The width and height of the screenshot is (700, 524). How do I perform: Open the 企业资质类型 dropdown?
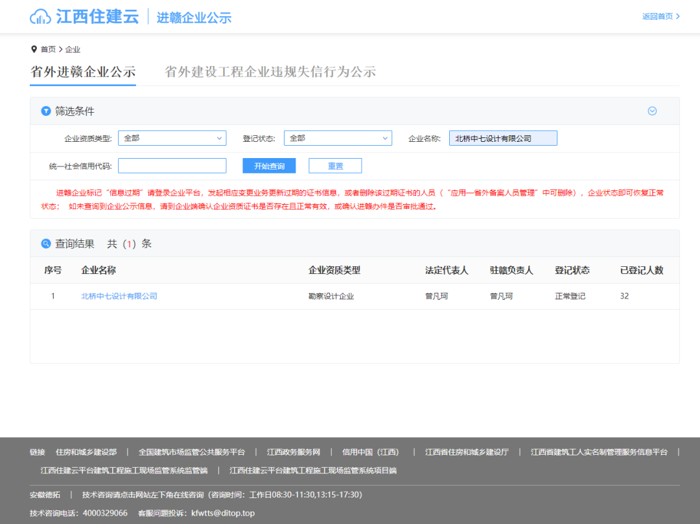tap(172, 138)
